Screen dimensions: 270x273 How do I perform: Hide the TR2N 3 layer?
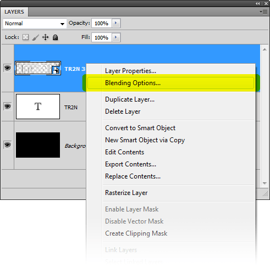coord(8,68)
